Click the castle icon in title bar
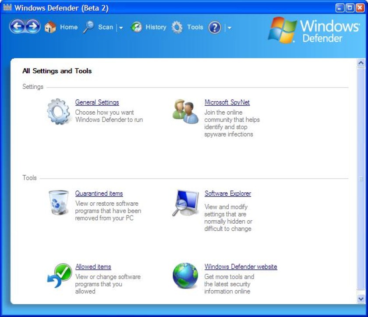The image size is (368, 317). click(x=7, y=7)
